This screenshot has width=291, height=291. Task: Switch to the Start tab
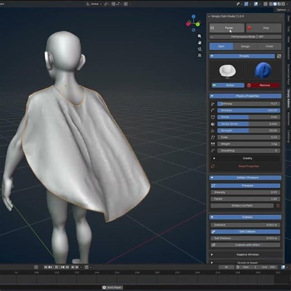click(x=221, y=46)
